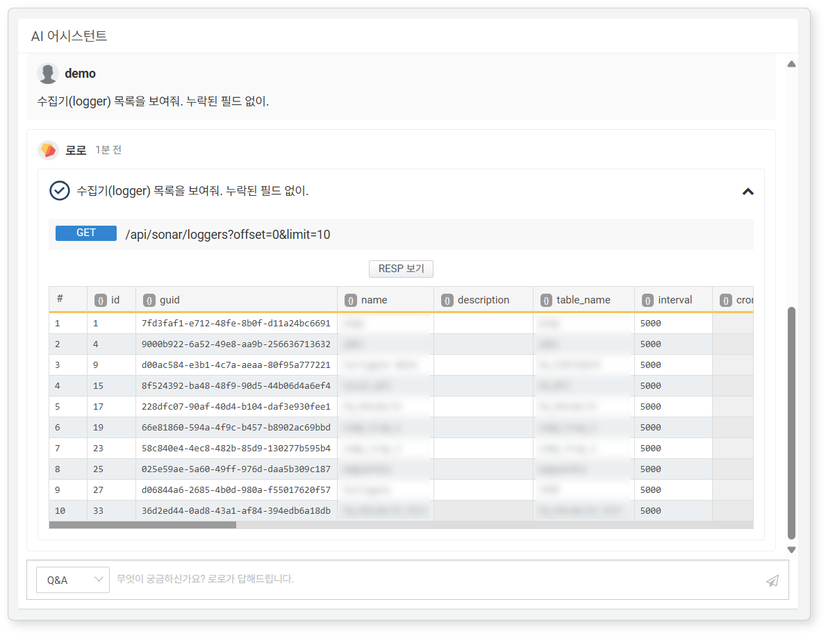Click the demo username label
Image resolution: width=826 pixels, height=636 pixels.
pyautogui.click(x=80, y=74)
